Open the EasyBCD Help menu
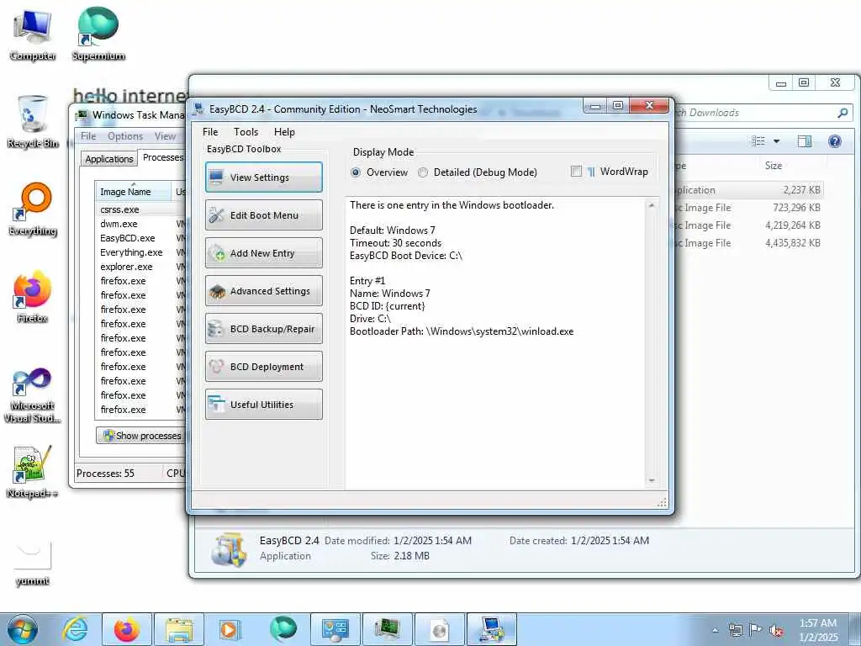 point(284,132)
